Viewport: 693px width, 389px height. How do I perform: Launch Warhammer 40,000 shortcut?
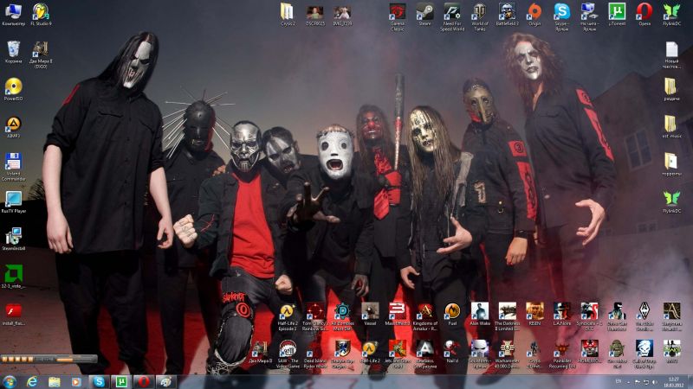(x=507, y=354)
